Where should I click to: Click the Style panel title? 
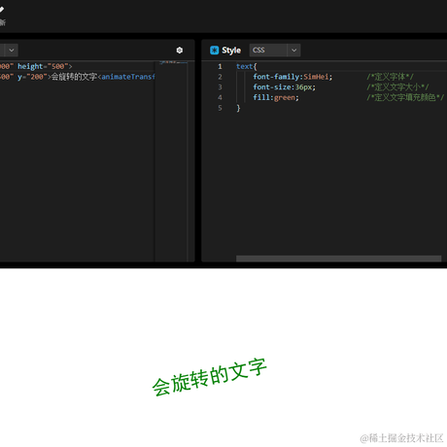click(231, 51)
